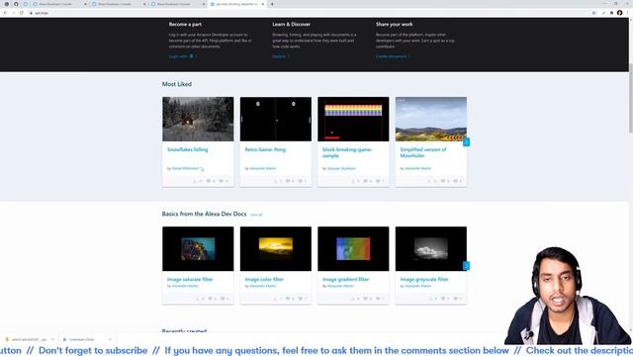Click the Moorhuhn landscape thumbnail
The height and width of the screenshot is (356, 633).
click(x=431, y=119)
